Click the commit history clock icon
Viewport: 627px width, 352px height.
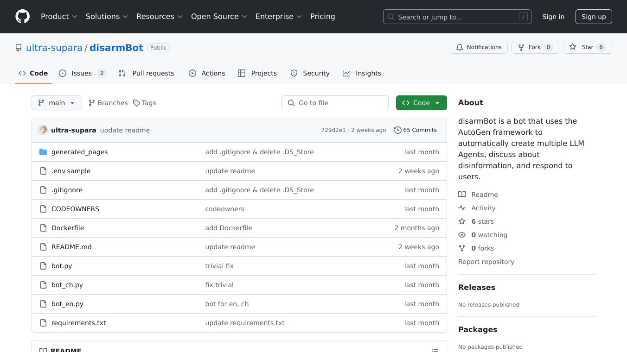point(397,130)
